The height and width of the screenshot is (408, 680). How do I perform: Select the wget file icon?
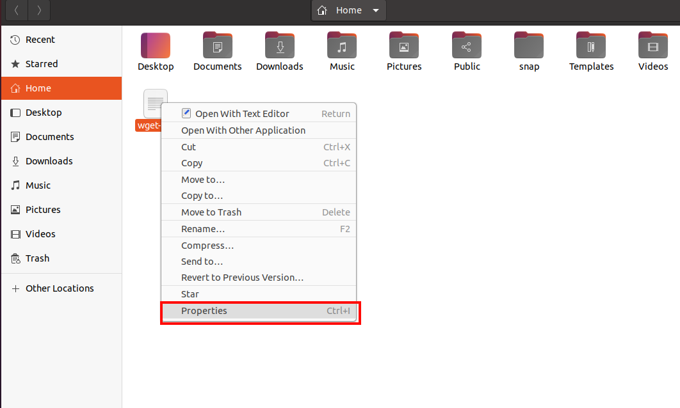point(155,103)
